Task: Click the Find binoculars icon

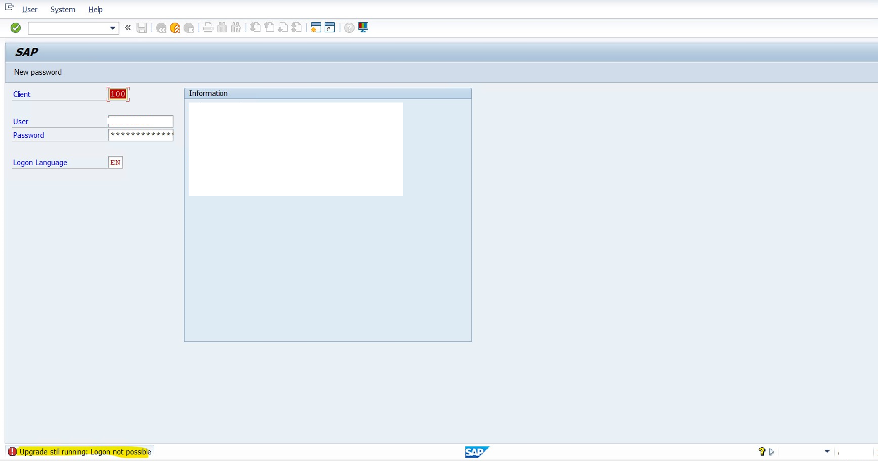Action: pyautogui.click(x=222, y=28)
